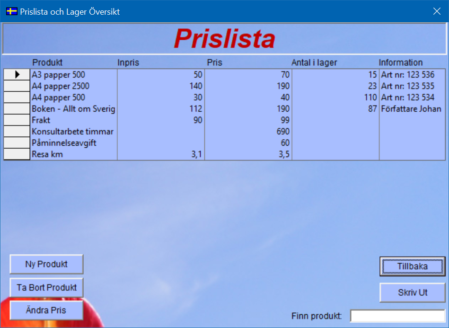This screenshot has height=328, width=449.
Task: Click the Påminnelseavgift price cell showing 60
Action: point(248,143)
